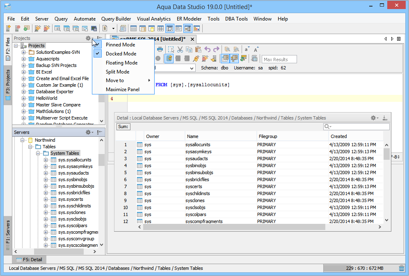Screen dimensions: 409x276
Task: Select sys.syscerts in the Servers tree
Action: 71,199
